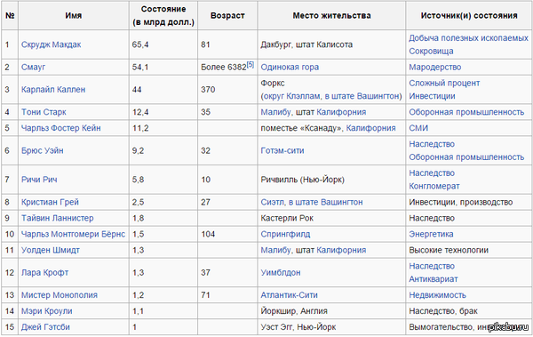Open Сложный процент link

point(444,83)
